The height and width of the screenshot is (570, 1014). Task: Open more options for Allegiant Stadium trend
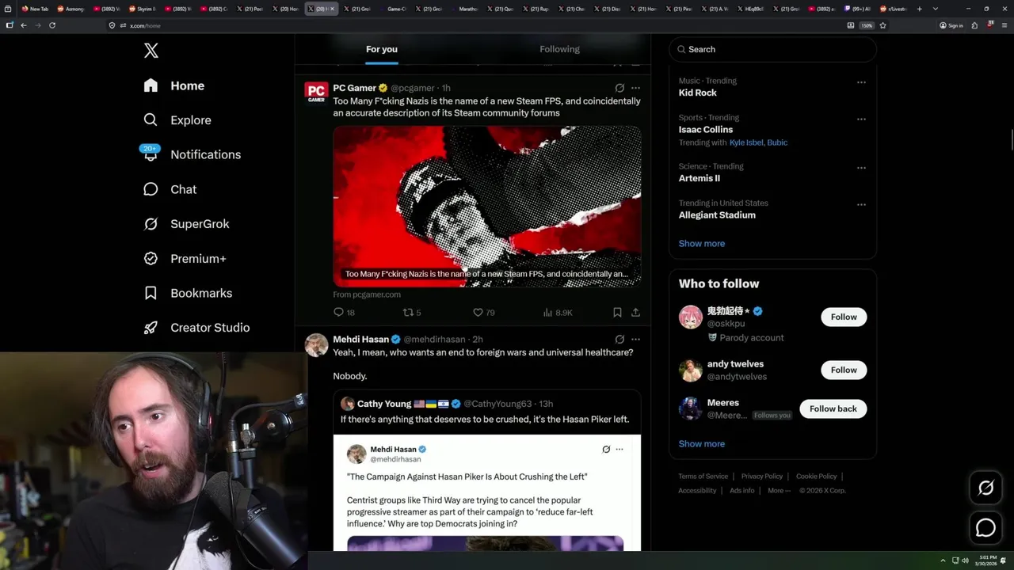coord(861,204)
